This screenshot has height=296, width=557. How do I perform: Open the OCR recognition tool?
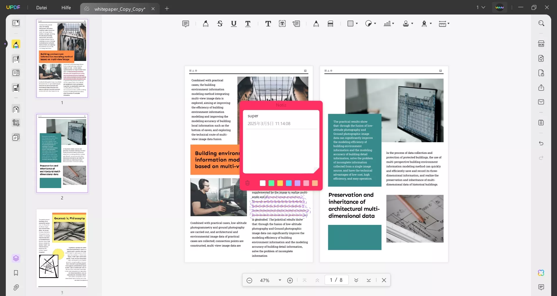coord(541,44)
